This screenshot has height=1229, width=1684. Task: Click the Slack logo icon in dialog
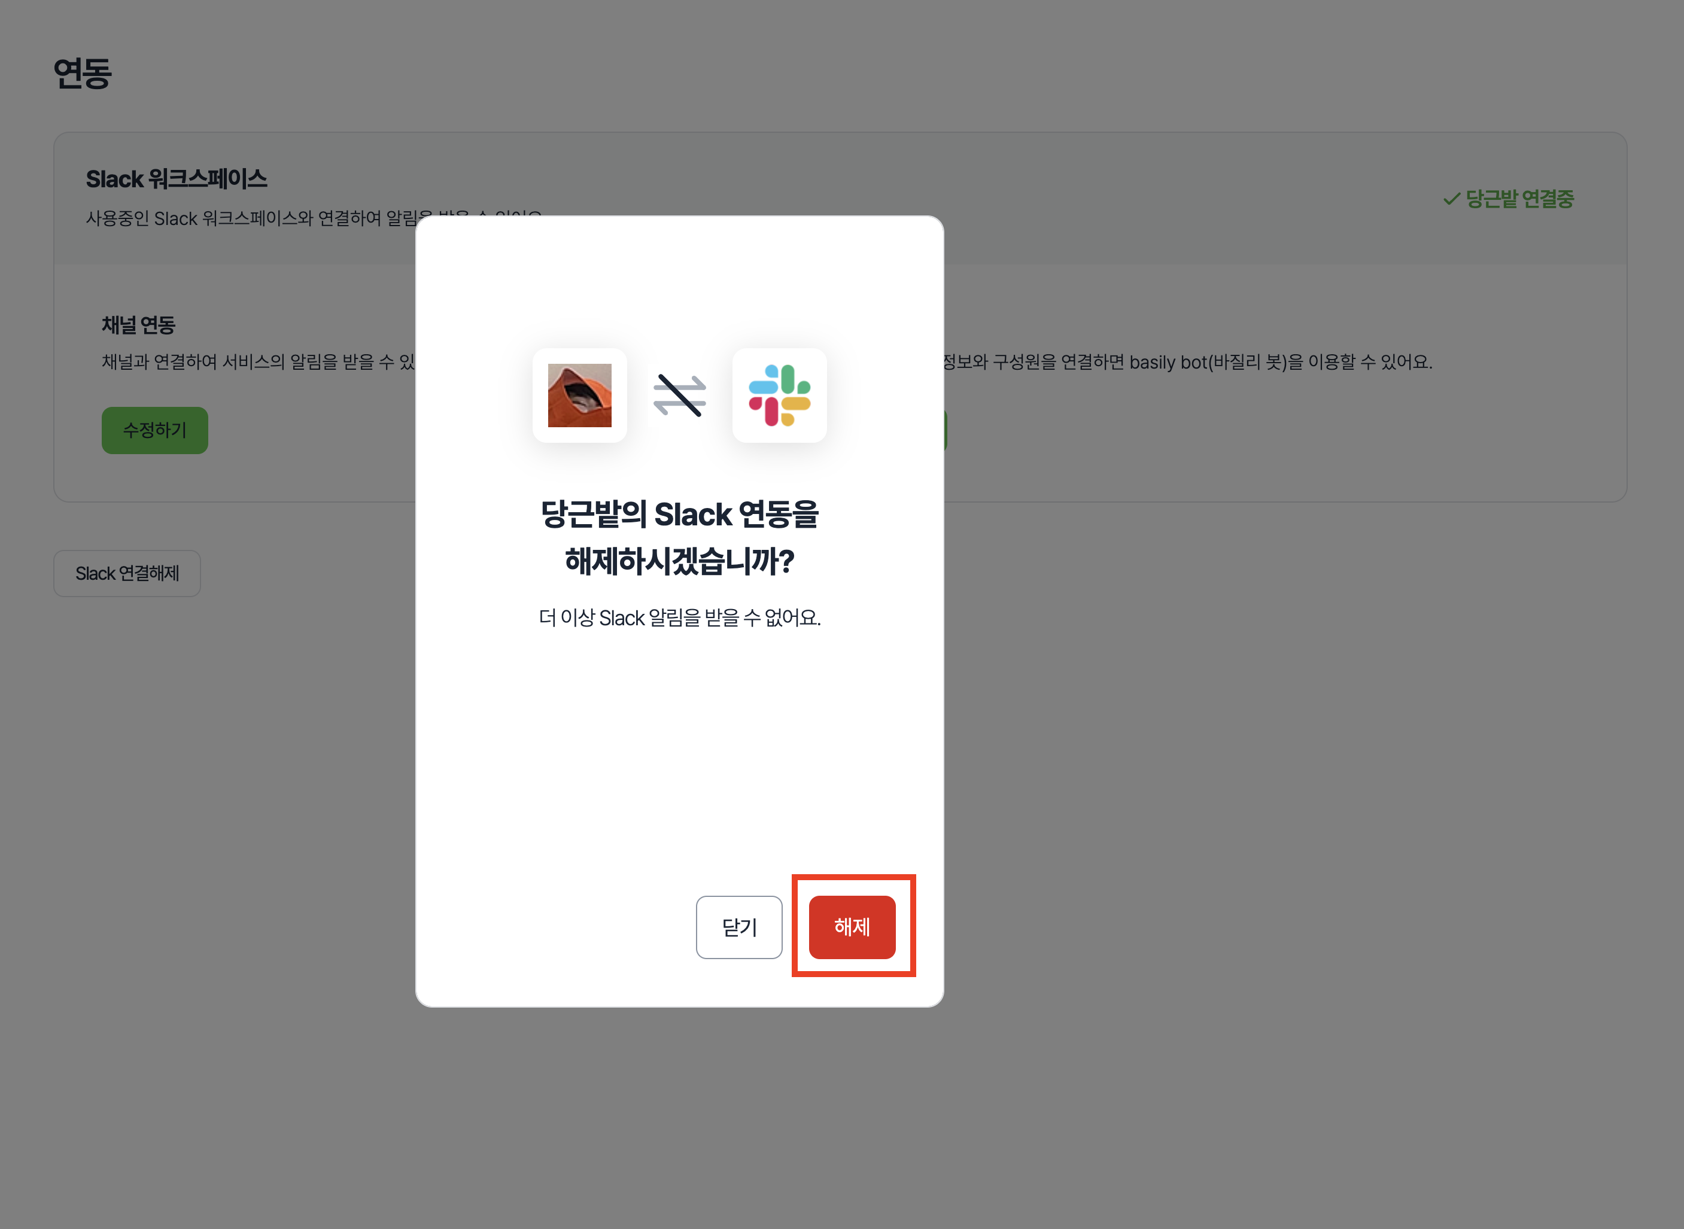[x=779, y=395]
